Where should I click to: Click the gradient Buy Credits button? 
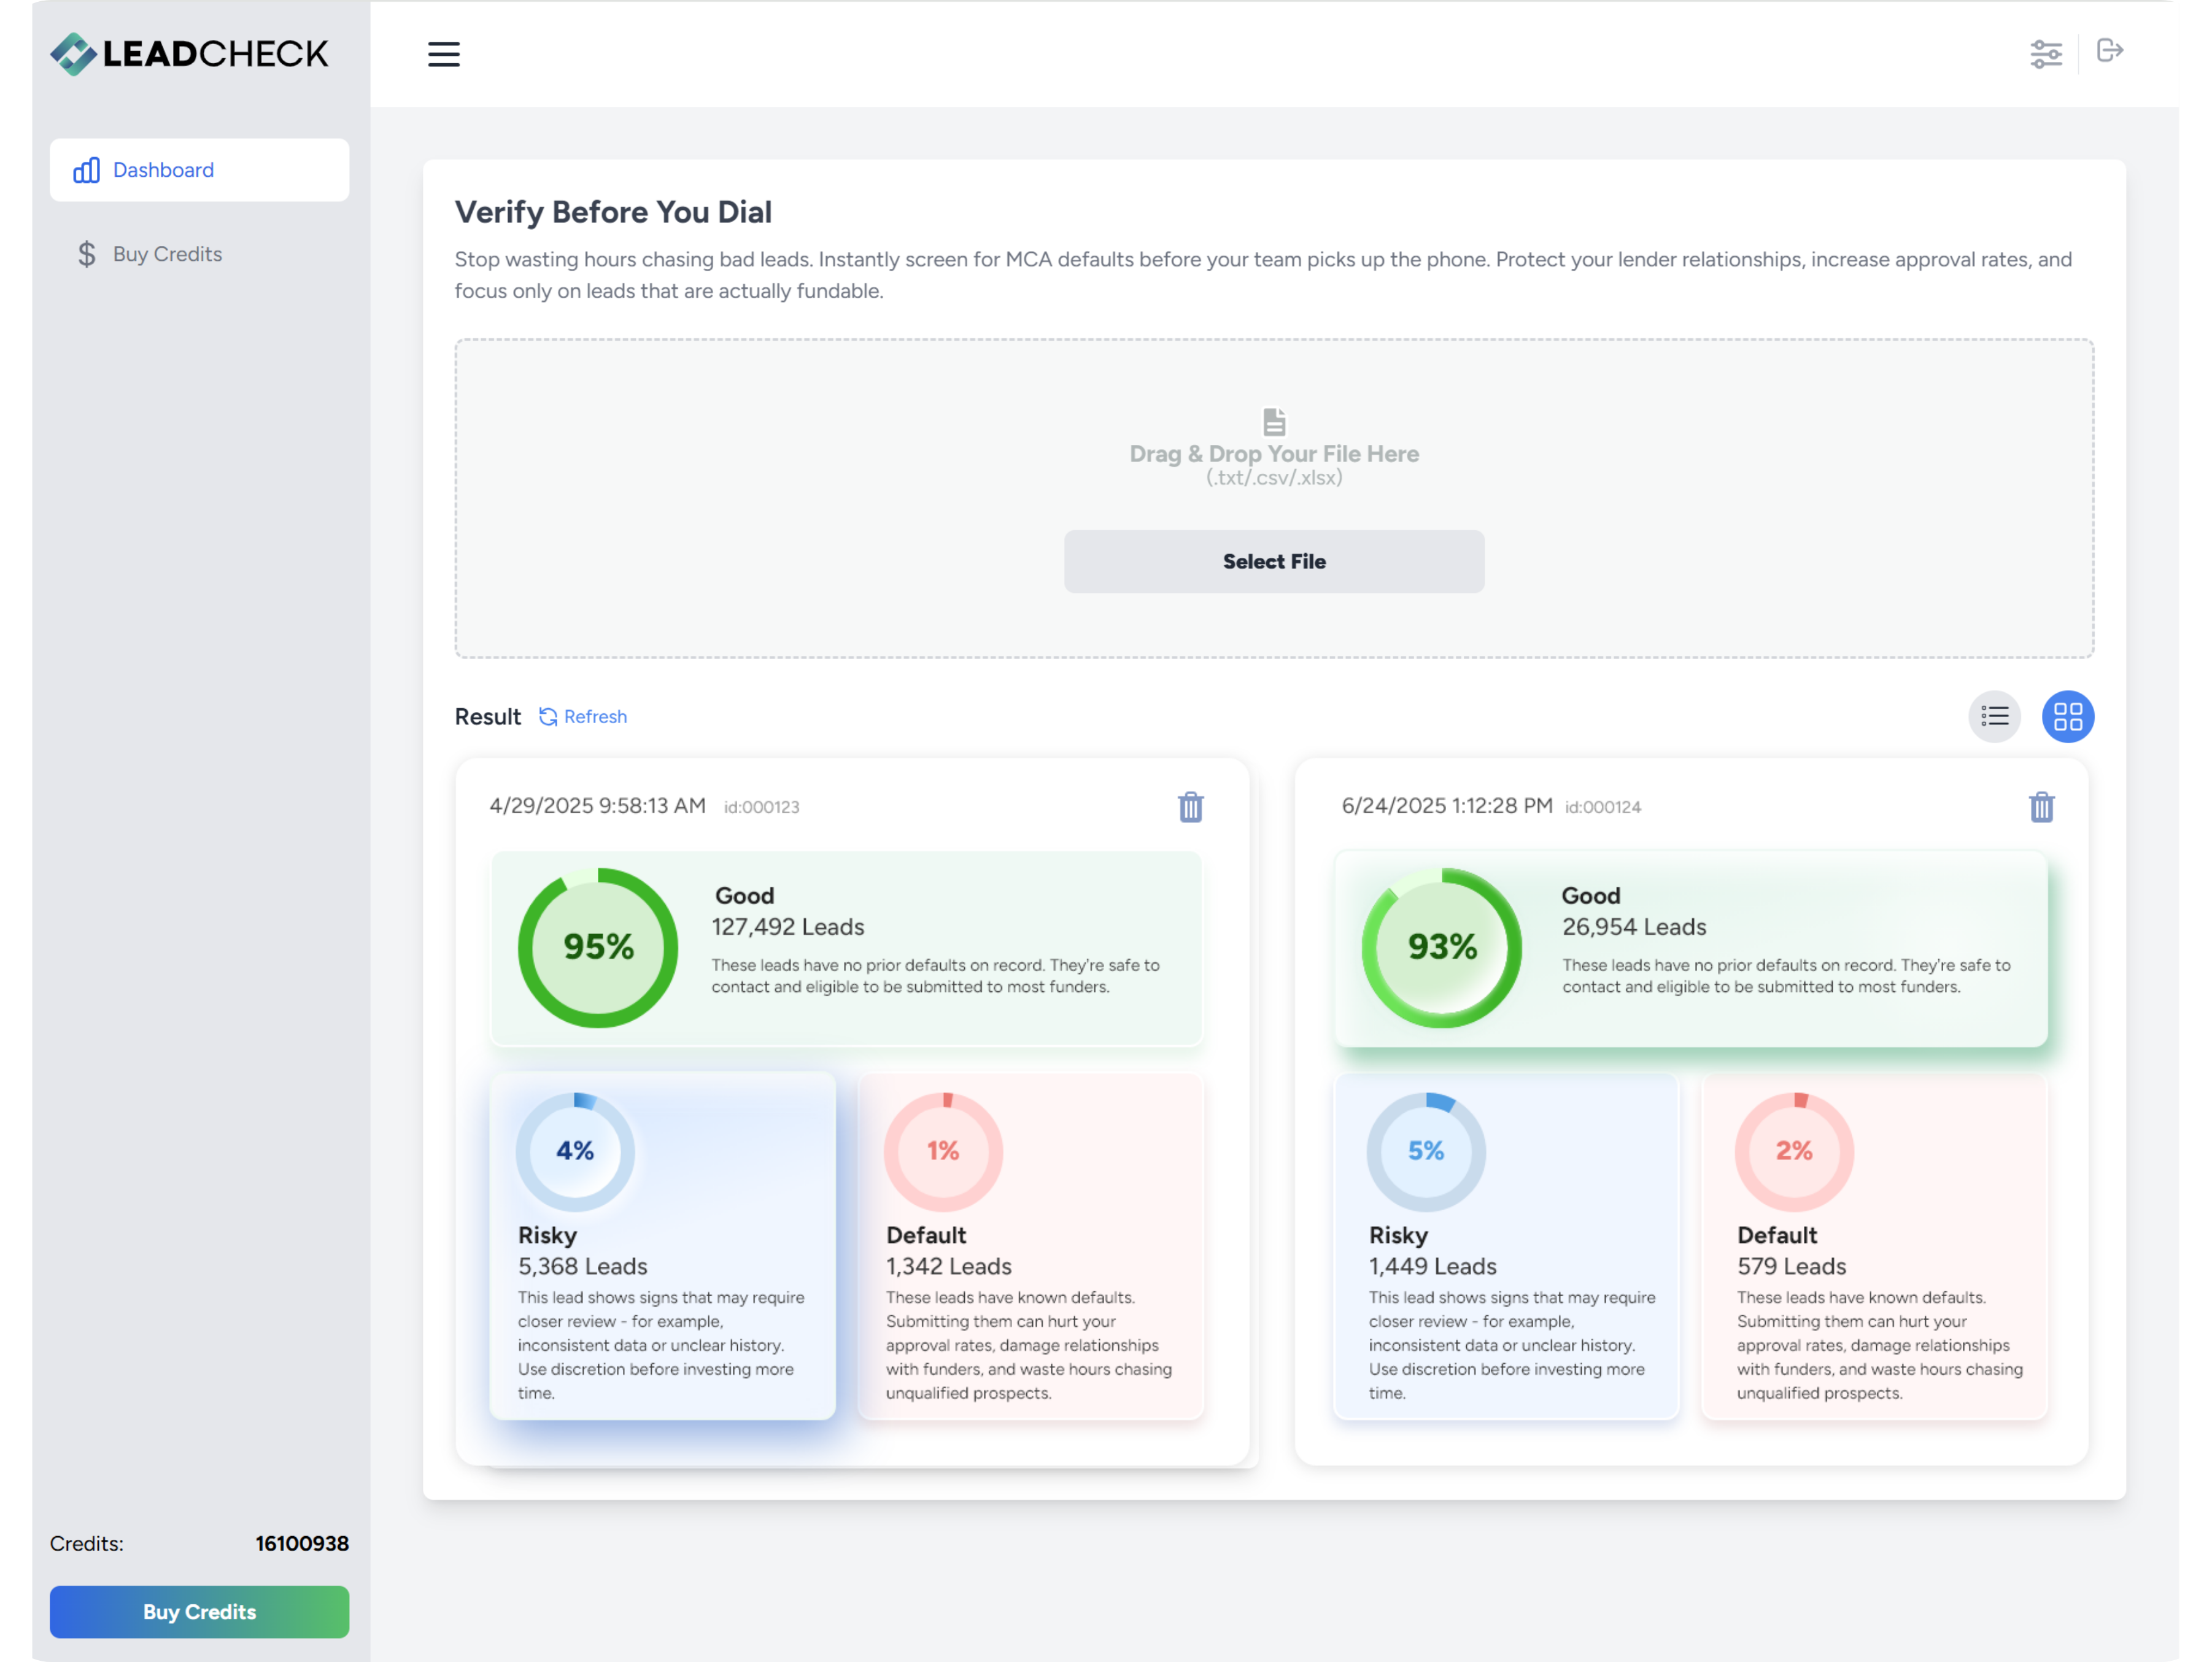pyautogui.click(x=199, y=1611)
